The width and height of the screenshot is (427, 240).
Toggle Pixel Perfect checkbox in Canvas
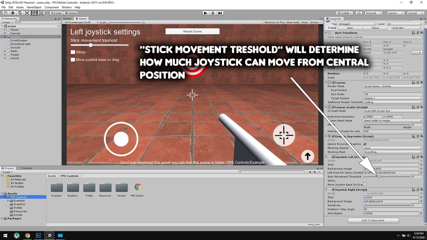[x=365, y=90]
